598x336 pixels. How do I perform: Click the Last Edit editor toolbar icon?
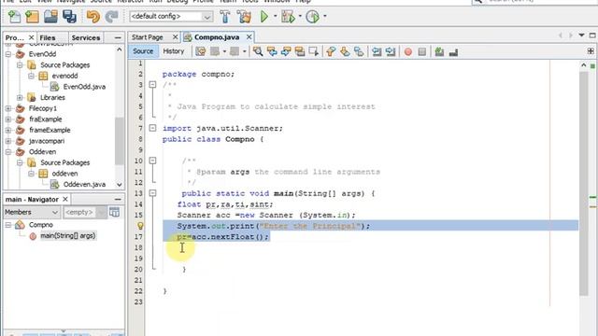tap(201, 51)
